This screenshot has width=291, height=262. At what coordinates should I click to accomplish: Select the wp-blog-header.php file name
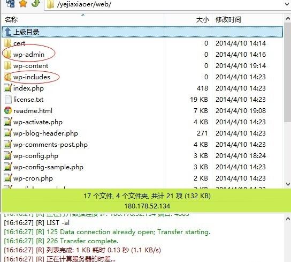coord(45,133)
